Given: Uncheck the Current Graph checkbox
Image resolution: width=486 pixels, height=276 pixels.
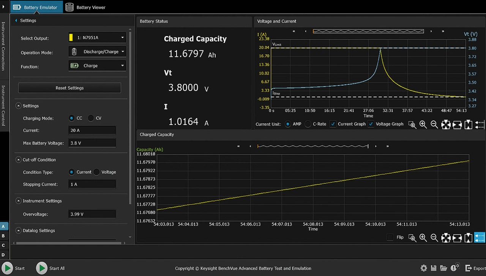Looking at the screenshot, I should pyautogui.click(x=333, y=124).
